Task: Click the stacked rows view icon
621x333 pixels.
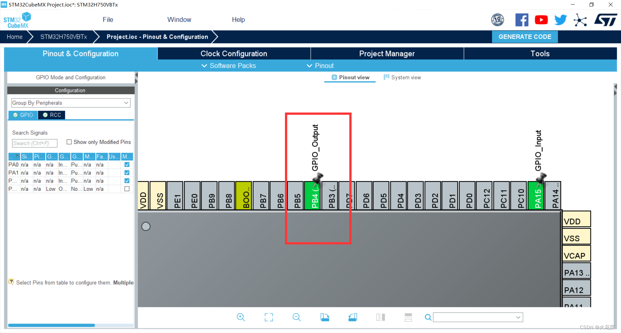Action: pos(408,317)
